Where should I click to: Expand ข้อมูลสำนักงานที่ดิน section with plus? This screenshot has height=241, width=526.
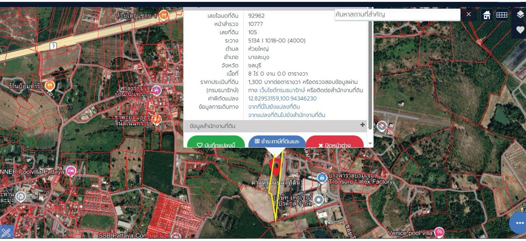(x=363, y=125)
